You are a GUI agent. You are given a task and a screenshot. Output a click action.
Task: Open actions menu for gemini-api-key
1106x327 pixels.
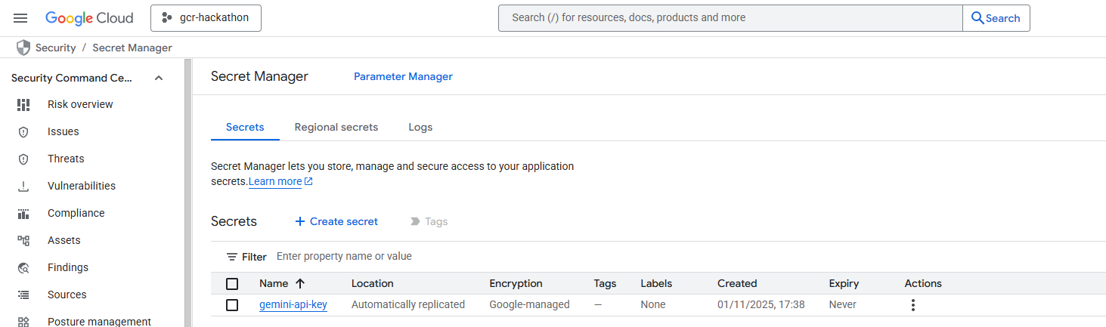tap(913, 305)
